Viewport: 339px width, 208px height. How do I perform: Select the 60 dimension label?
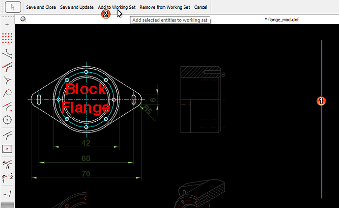pos(86,158)
